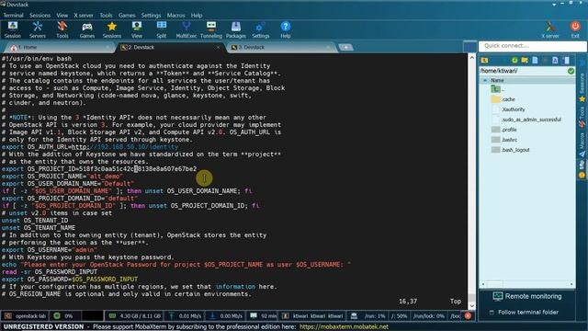Click the 0.01 Mb/s upload speed status
The height and width of the screenshot is (331, 588).
[185, 316]
